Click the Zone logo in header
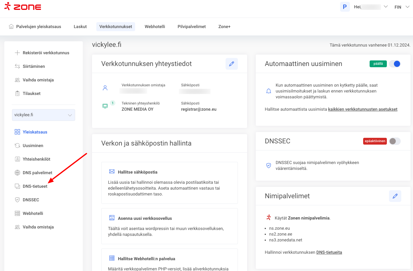Viewport: 413px width, 271px height. [23, 6]
